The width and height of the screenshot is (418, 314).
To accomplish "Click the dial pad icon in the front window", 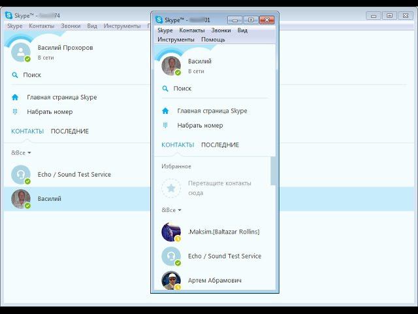I will tap(165, 125).
